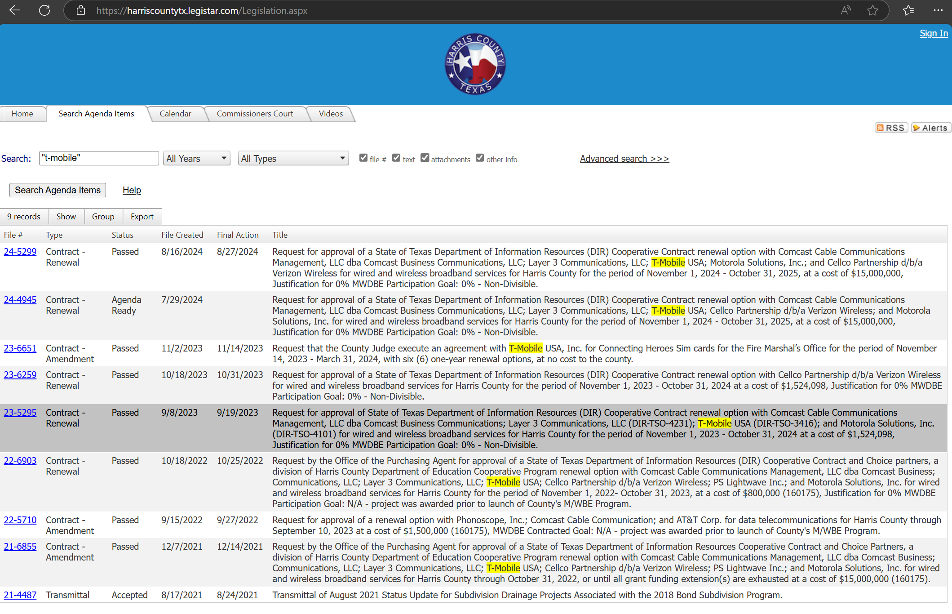Screen dimensions: 952x614
Task: Sort by the File Created column header
Action: [182, 235]
